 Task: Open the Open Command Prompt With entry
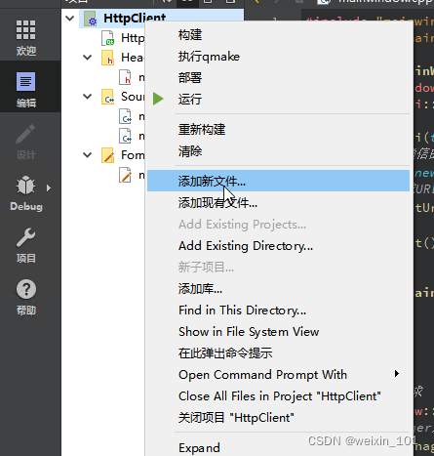coord(278,375)
